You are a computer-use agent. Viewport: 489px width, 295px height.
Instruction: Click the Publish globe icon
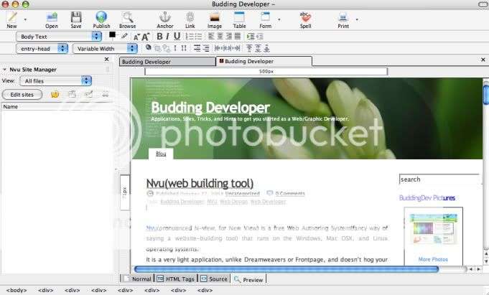(x=101, y=17)
